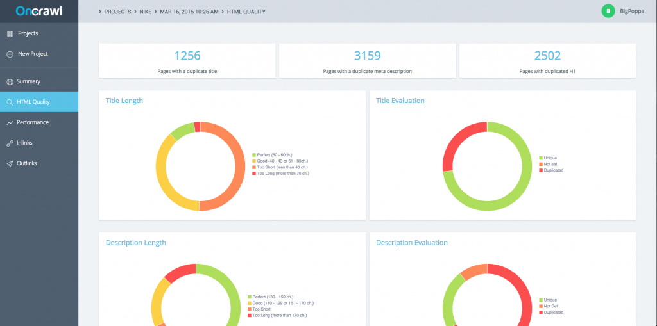Click the Outlinks paper plane icon
This screenshot has width=657, height=326.
(x=10, y=163)
